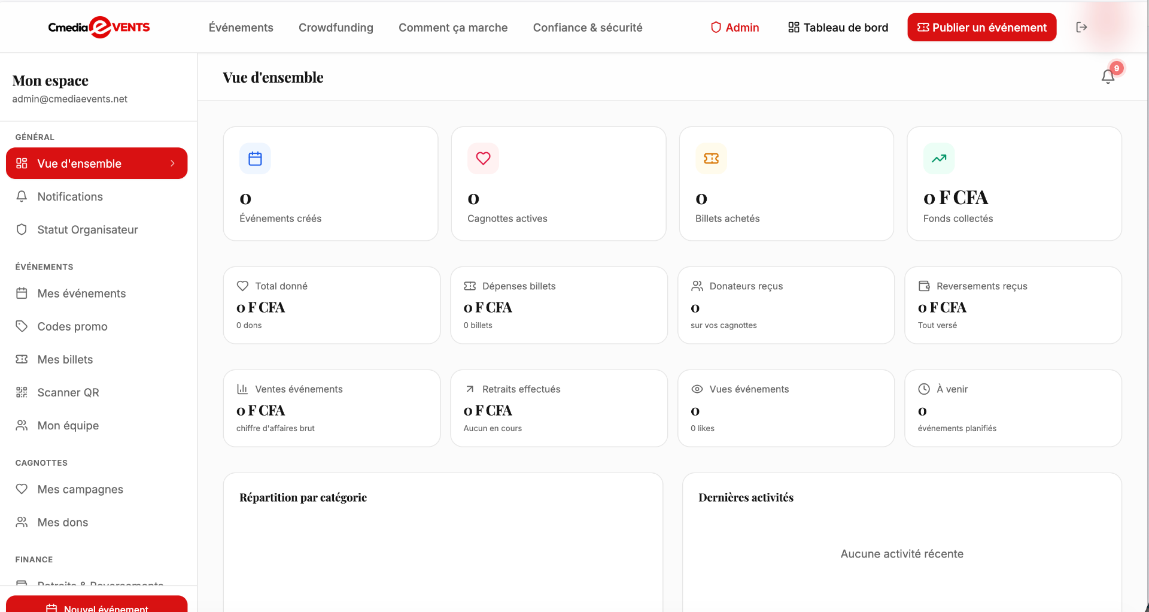Image resolution: width=1149 pixels, height=612 pixels.
Task: Click the Cmedia Events logo
Action: [x=99, y=27]
